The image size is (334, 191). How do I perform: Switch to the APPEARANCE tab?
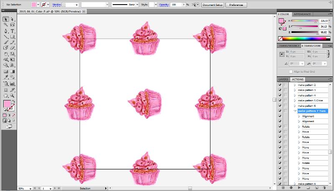(x=302, y=14)
